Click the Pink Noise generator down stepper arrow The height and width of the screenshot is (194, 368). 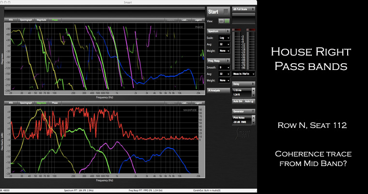click(253, 123)
